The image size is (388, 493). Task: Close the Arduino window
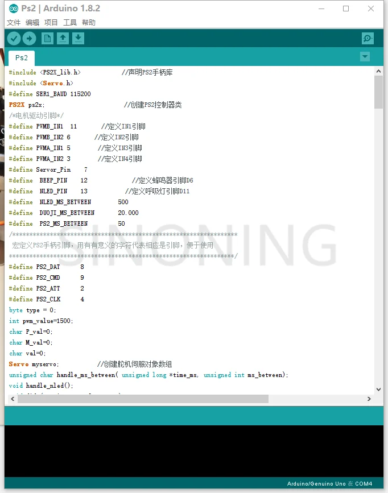371,9
